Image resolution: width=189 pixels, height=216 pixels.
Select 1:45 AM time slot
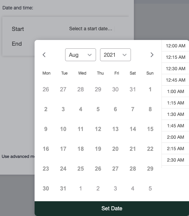point(175,126)
